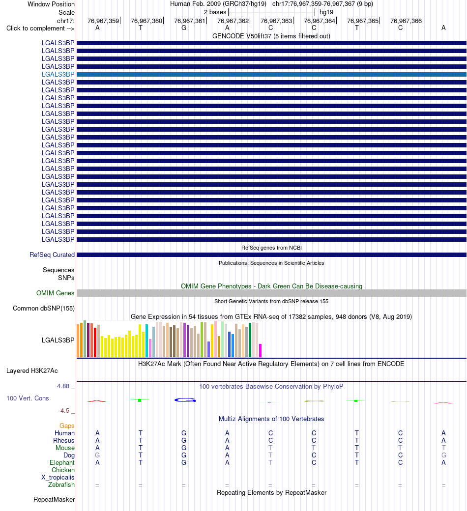Click the chr17:76,967,359-76,967,367 (9 bp) position text
This screenshot has height=511, width=467.
click(322, 4)
